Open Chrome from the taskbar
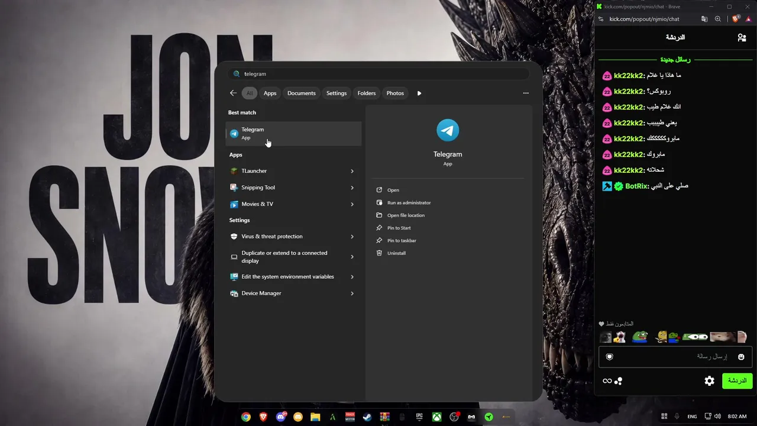 pos(245,417)
